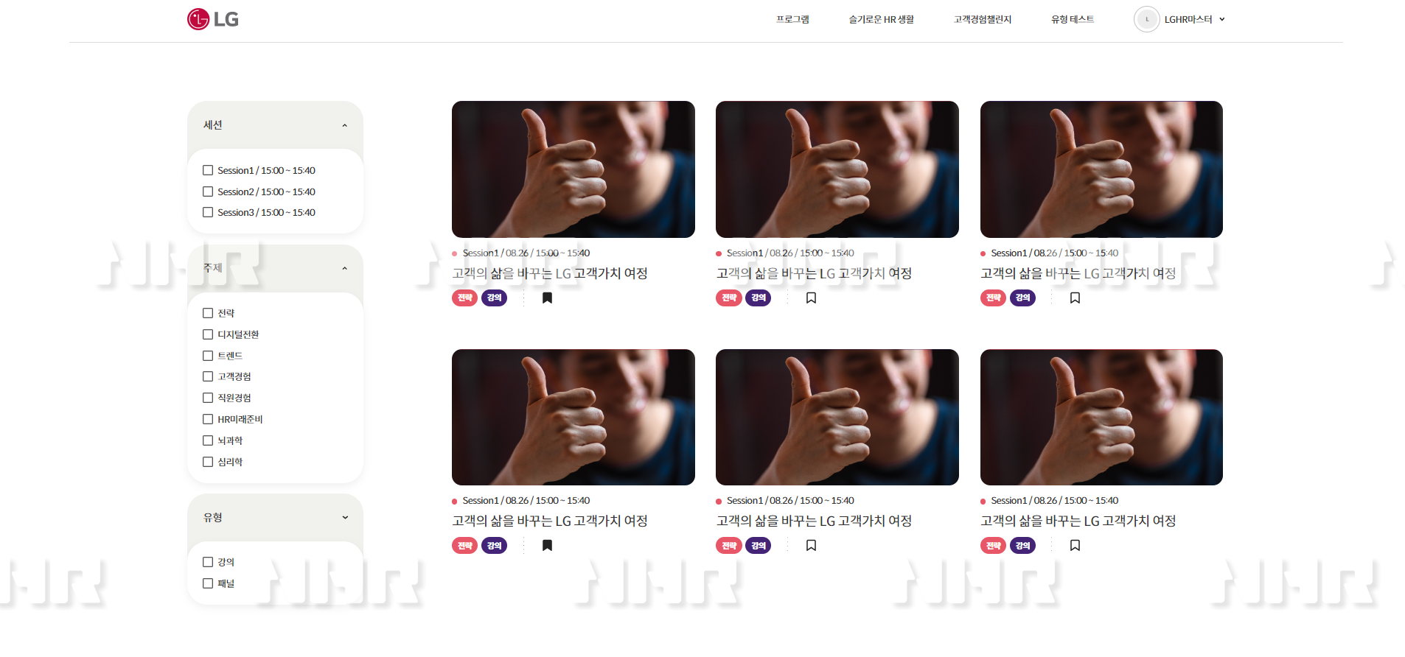Click the purple 강의 tag on middle top card

[758, 298]
